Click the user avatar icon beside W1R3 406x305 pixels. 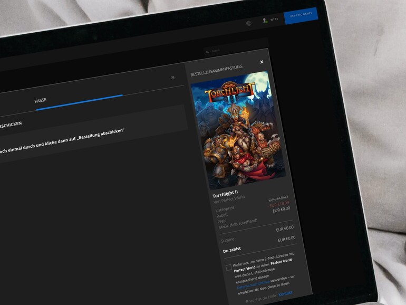(x=265, y=21)
